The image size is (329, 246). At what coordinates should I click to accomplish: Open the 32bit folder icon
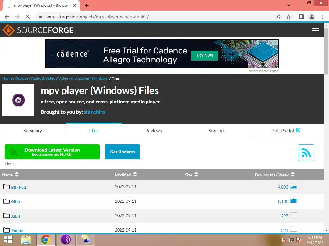pyautogui.click(x=6, y=216)
